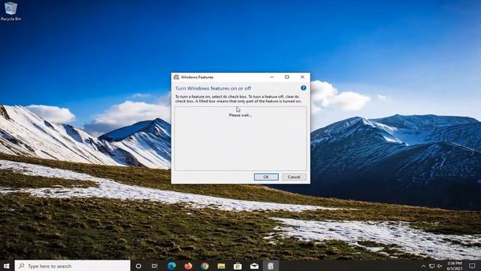Click the help question mark icon

pyautogui.click(x=304, y=88)
